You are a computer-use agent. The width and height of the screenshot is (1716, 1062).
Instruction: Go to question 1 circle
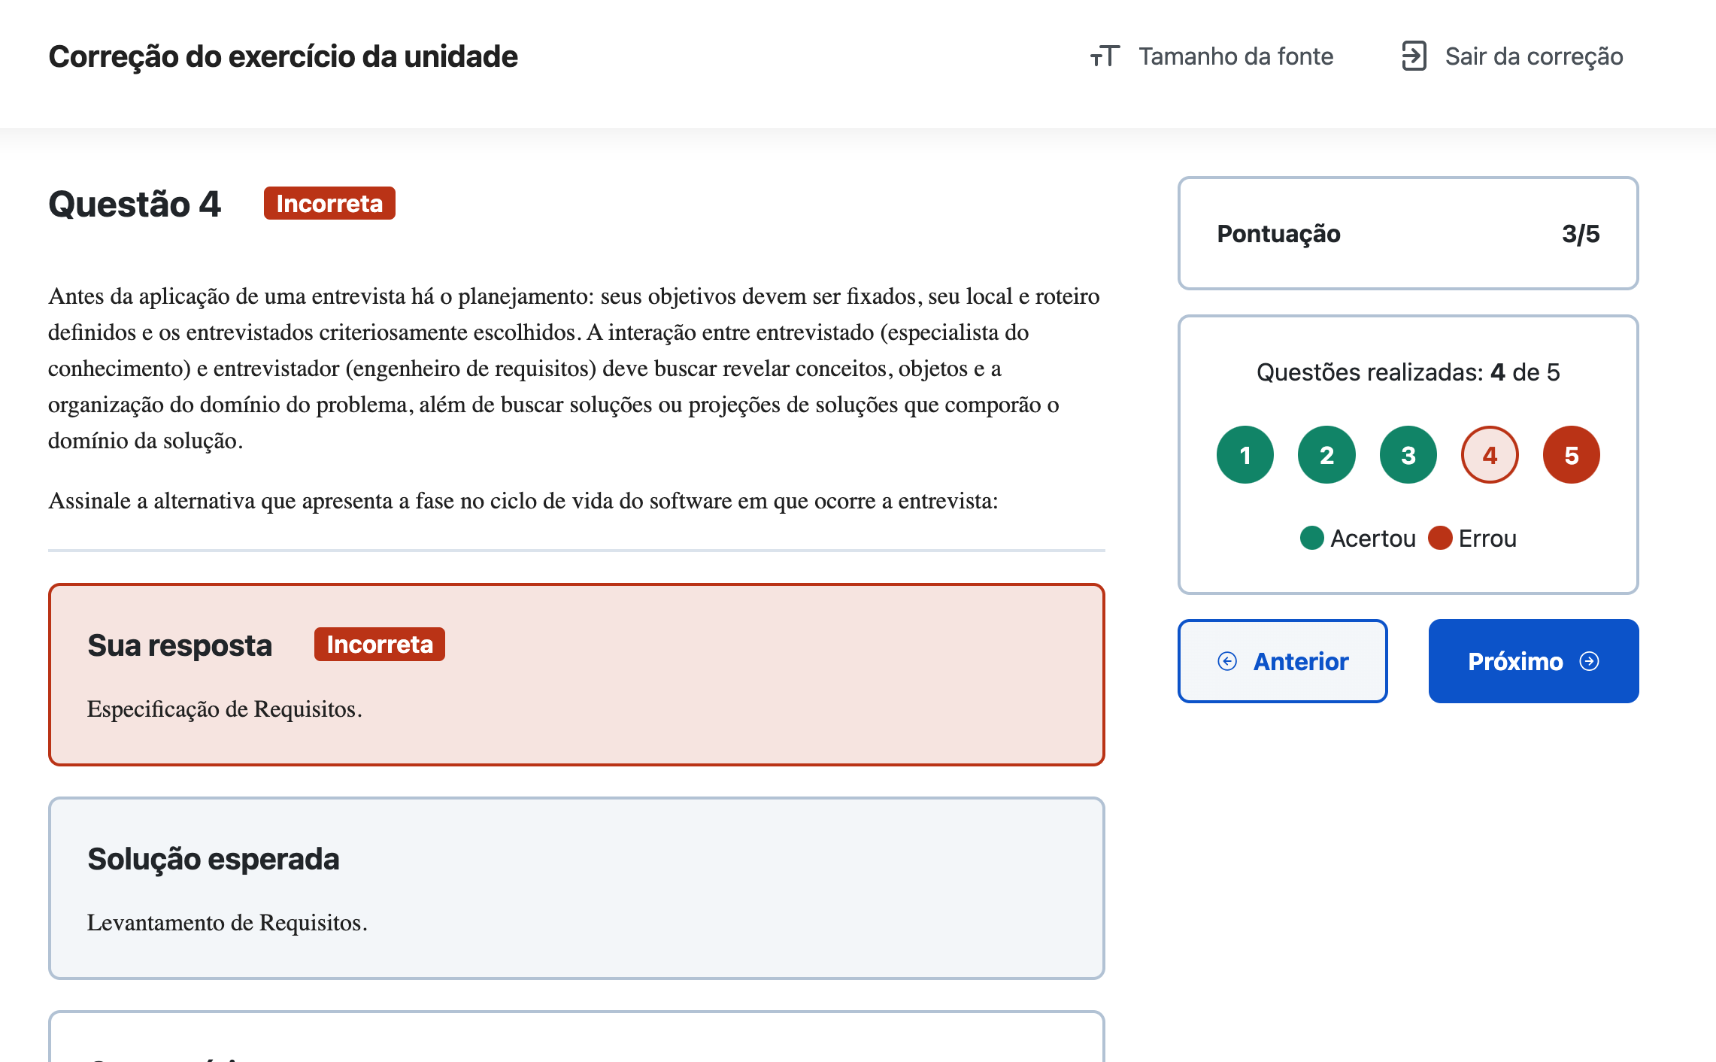[1245, 455]
